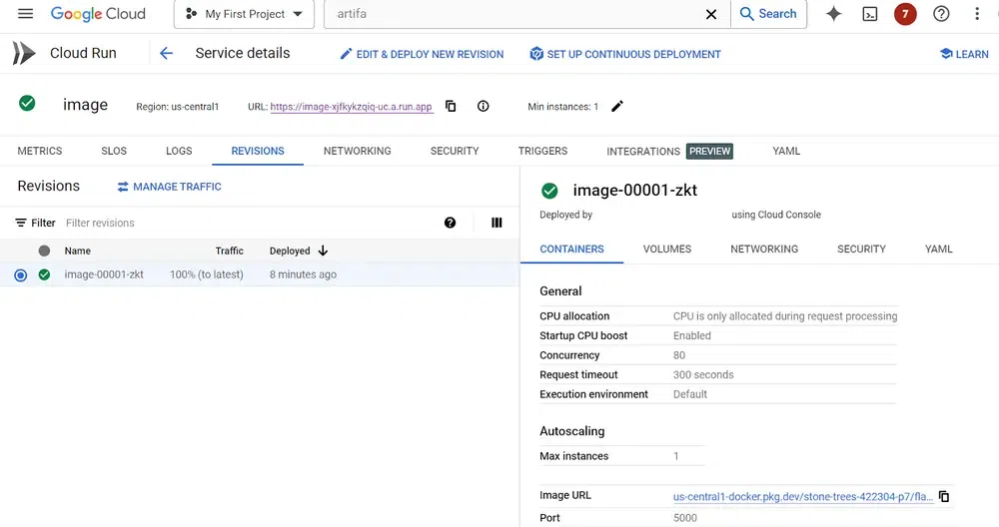Click the URL info icon
The width and height of the screenshot is (999, 527).
tap(483, 106)
